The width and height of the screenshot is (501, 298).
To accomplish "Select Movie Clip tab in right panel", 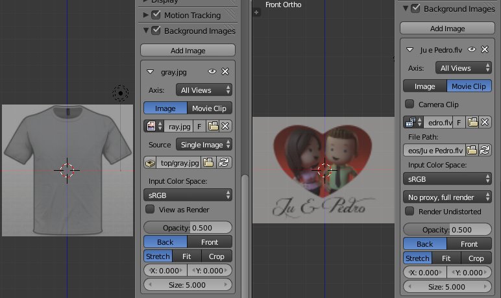I will tap(469, 86).
